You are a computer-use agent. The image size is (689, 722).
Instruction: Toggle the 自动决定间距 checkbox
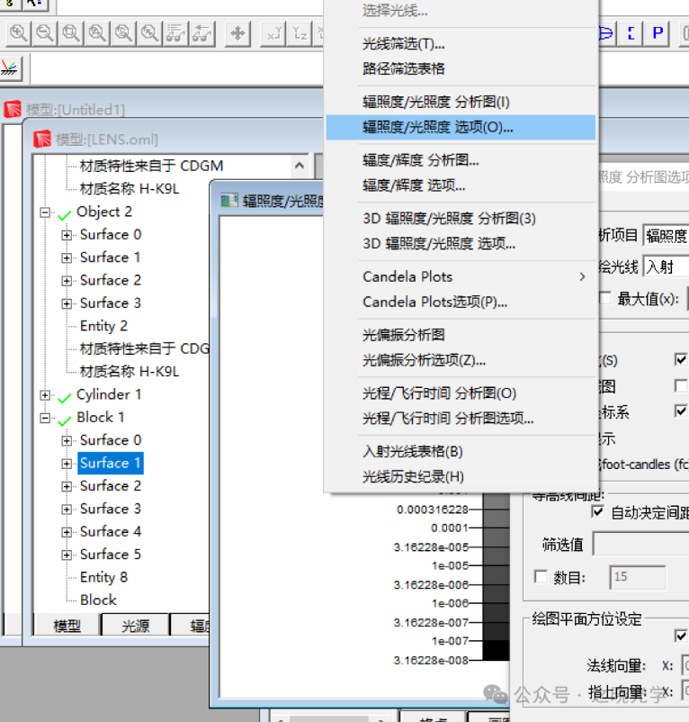[597, 511]
